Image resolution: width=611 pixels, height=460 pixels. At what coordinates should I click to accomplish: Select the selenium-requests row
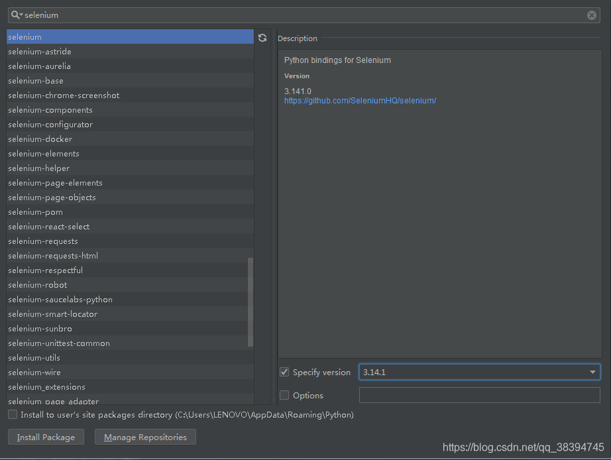[130, 241]
